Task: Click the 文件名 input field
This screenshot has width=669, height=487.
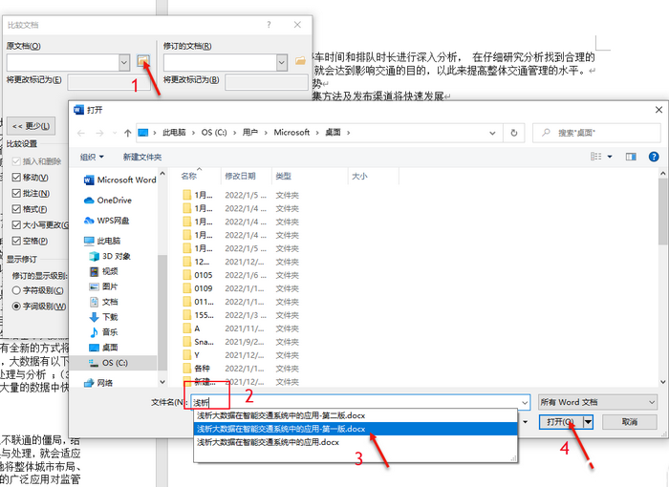Action: pyautogui.click(x=358, y=403)
